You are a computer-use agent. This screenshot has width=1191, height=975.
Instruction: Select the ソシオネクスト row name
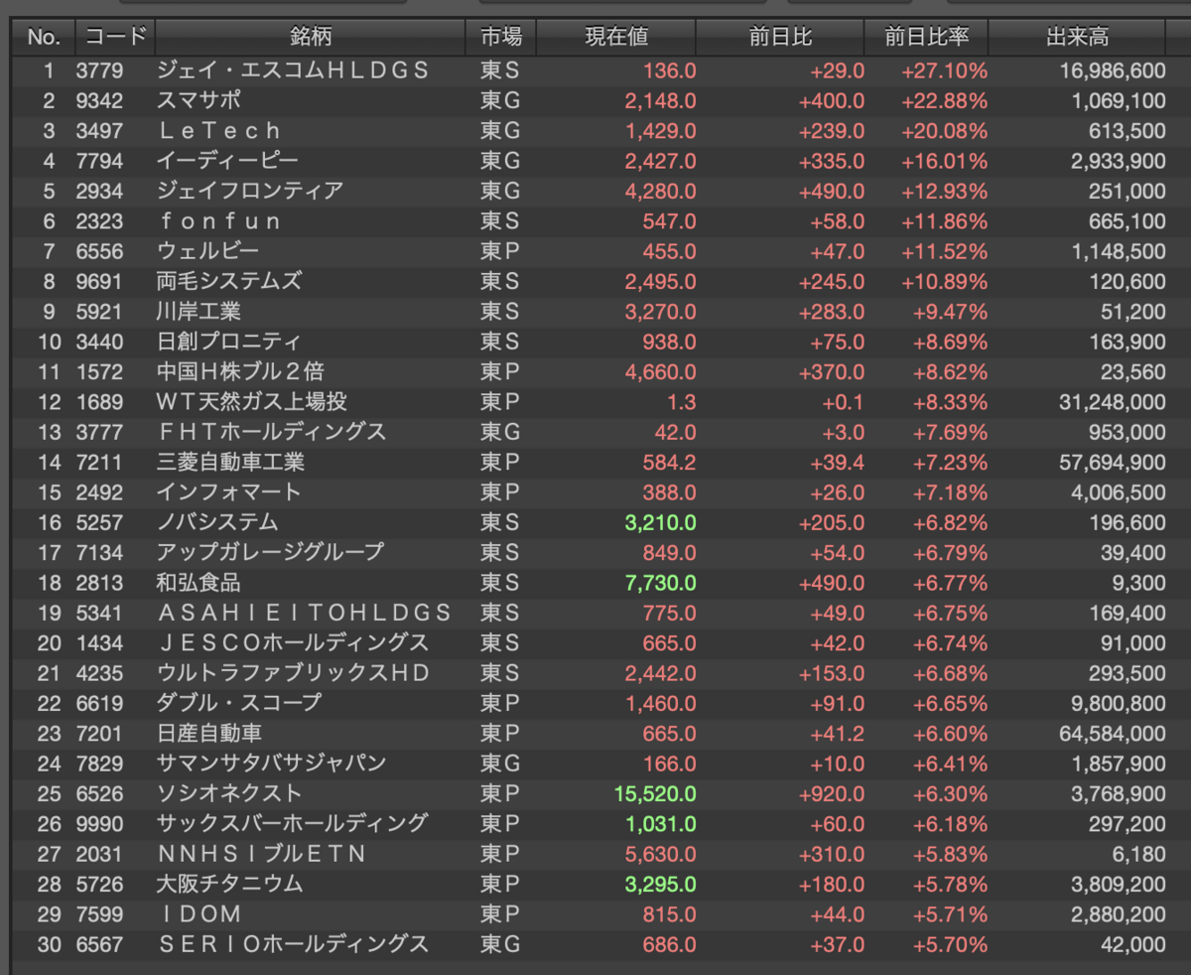click(228, 793)
